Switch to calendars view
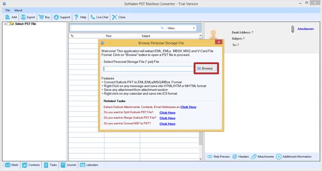Screen dimensions: 322x171 coord(89,165)
